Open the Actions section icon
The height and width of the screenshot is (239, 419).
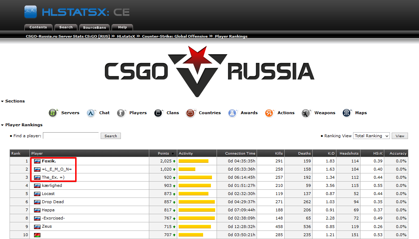pos(269,113)
